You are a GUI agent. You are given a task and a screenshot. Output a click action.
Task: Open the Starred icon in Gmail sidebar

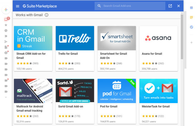point(6,25)
